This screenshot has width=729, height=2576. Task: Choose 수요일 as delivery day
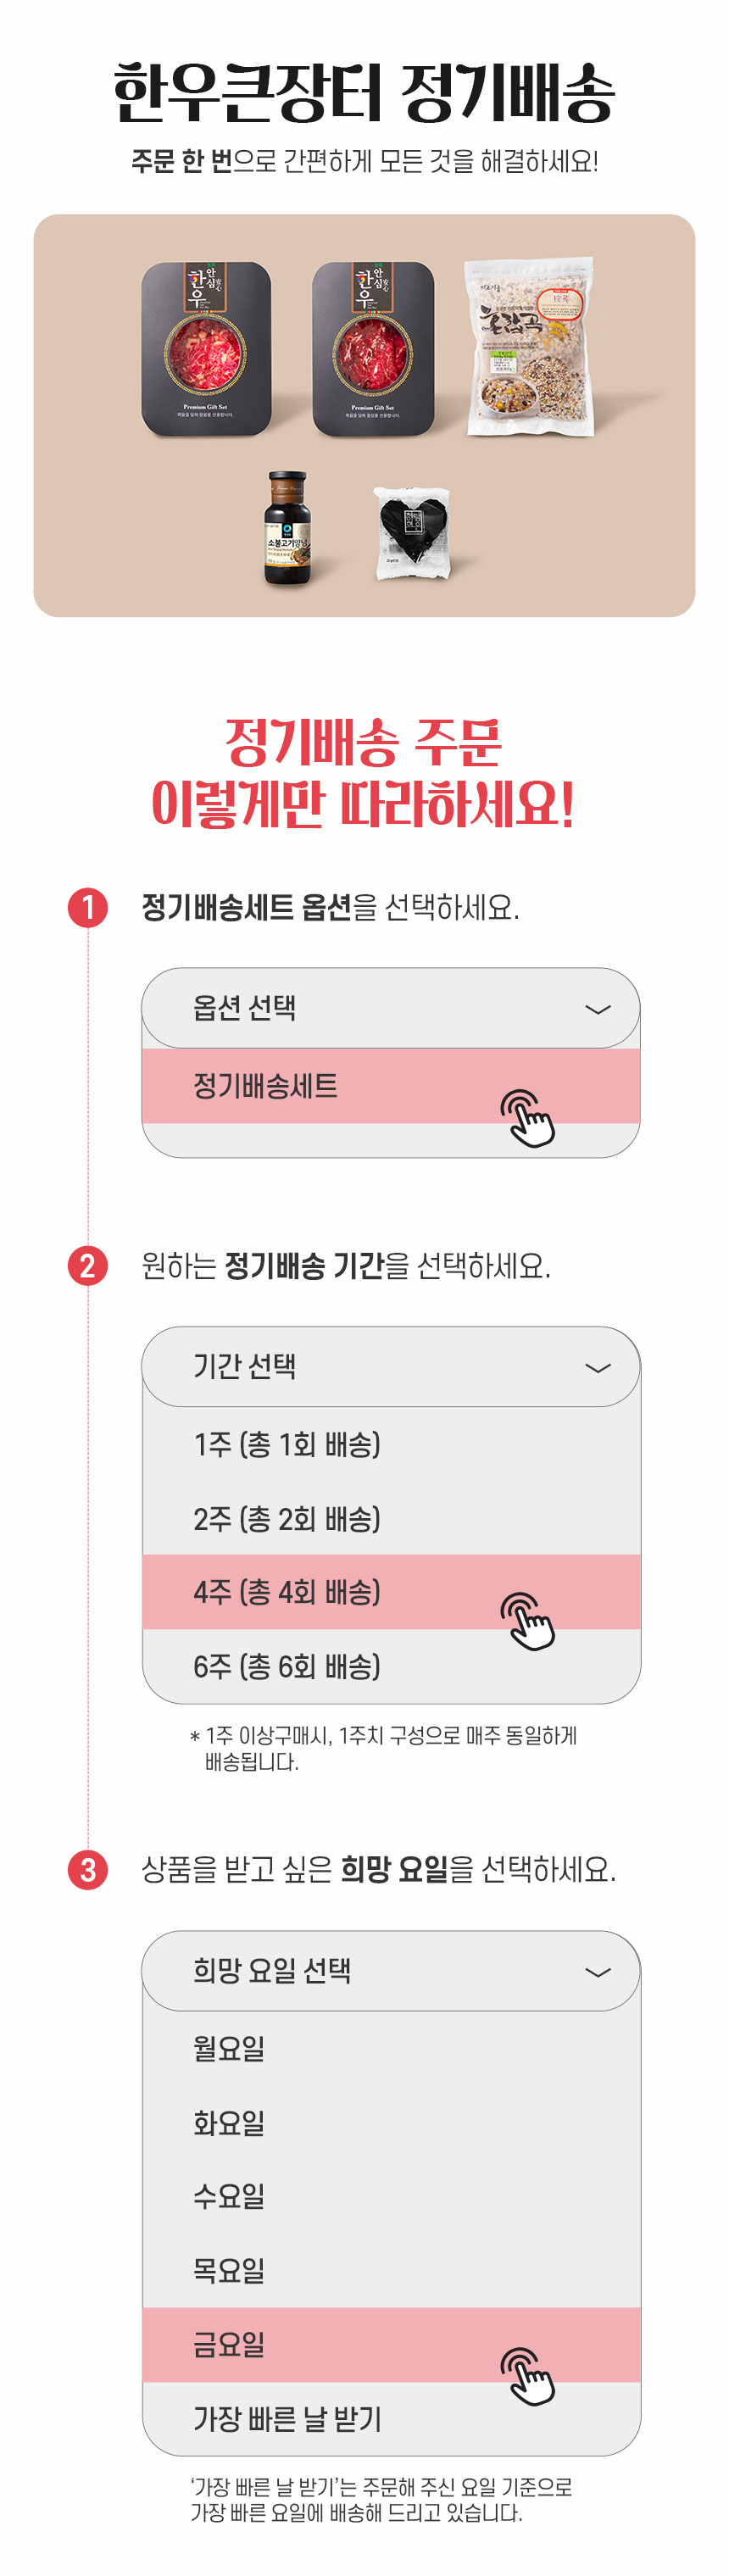(x=229, y=2196)
